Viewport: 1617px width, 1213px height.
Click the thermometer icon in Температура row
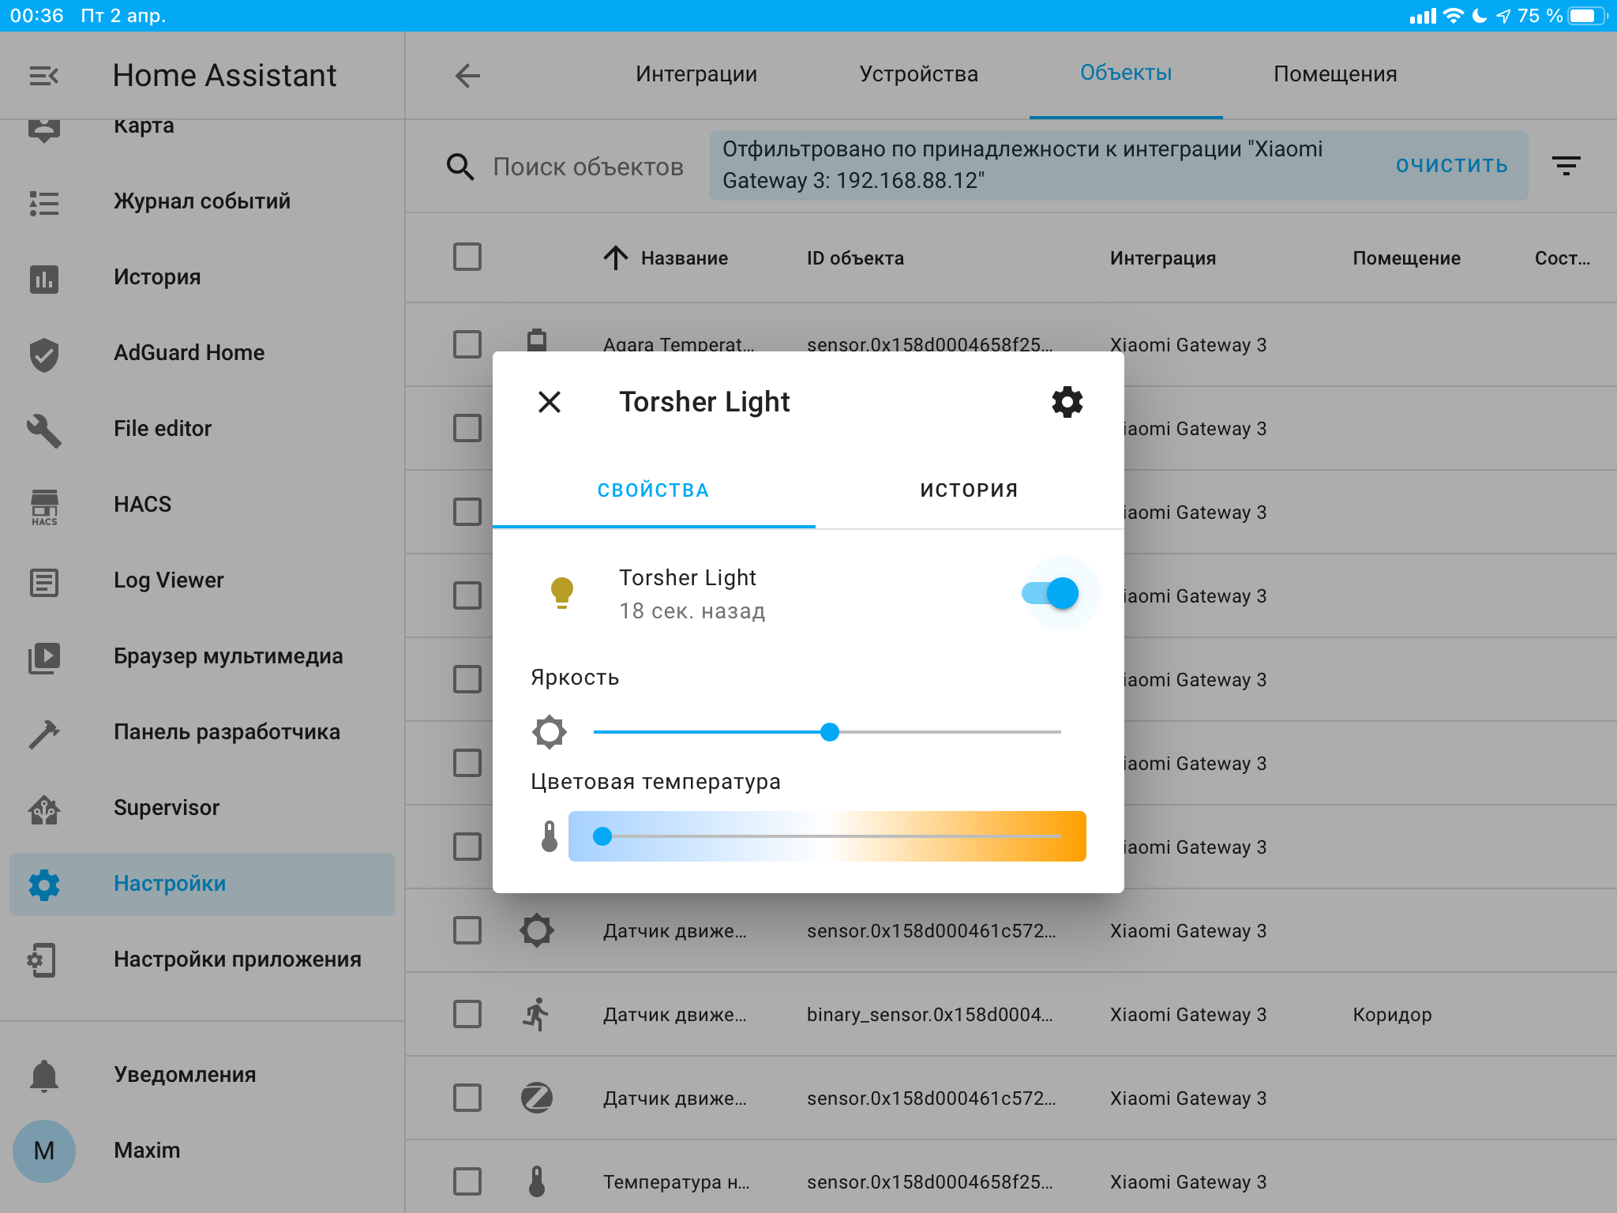tap(537, 1181)
